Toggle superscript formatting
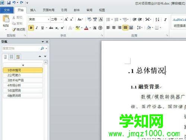The height and width of the screenshot is (140, 186). pos(62,28)
